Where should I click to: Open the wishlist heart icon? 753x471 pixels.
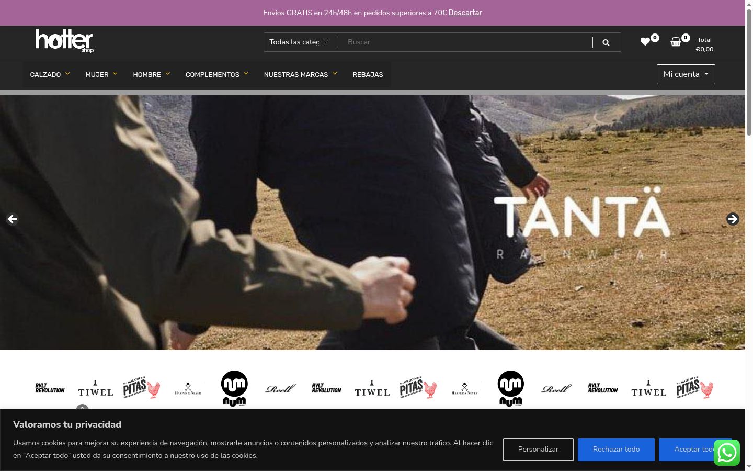pyautogui.click(x=645, y=41)
